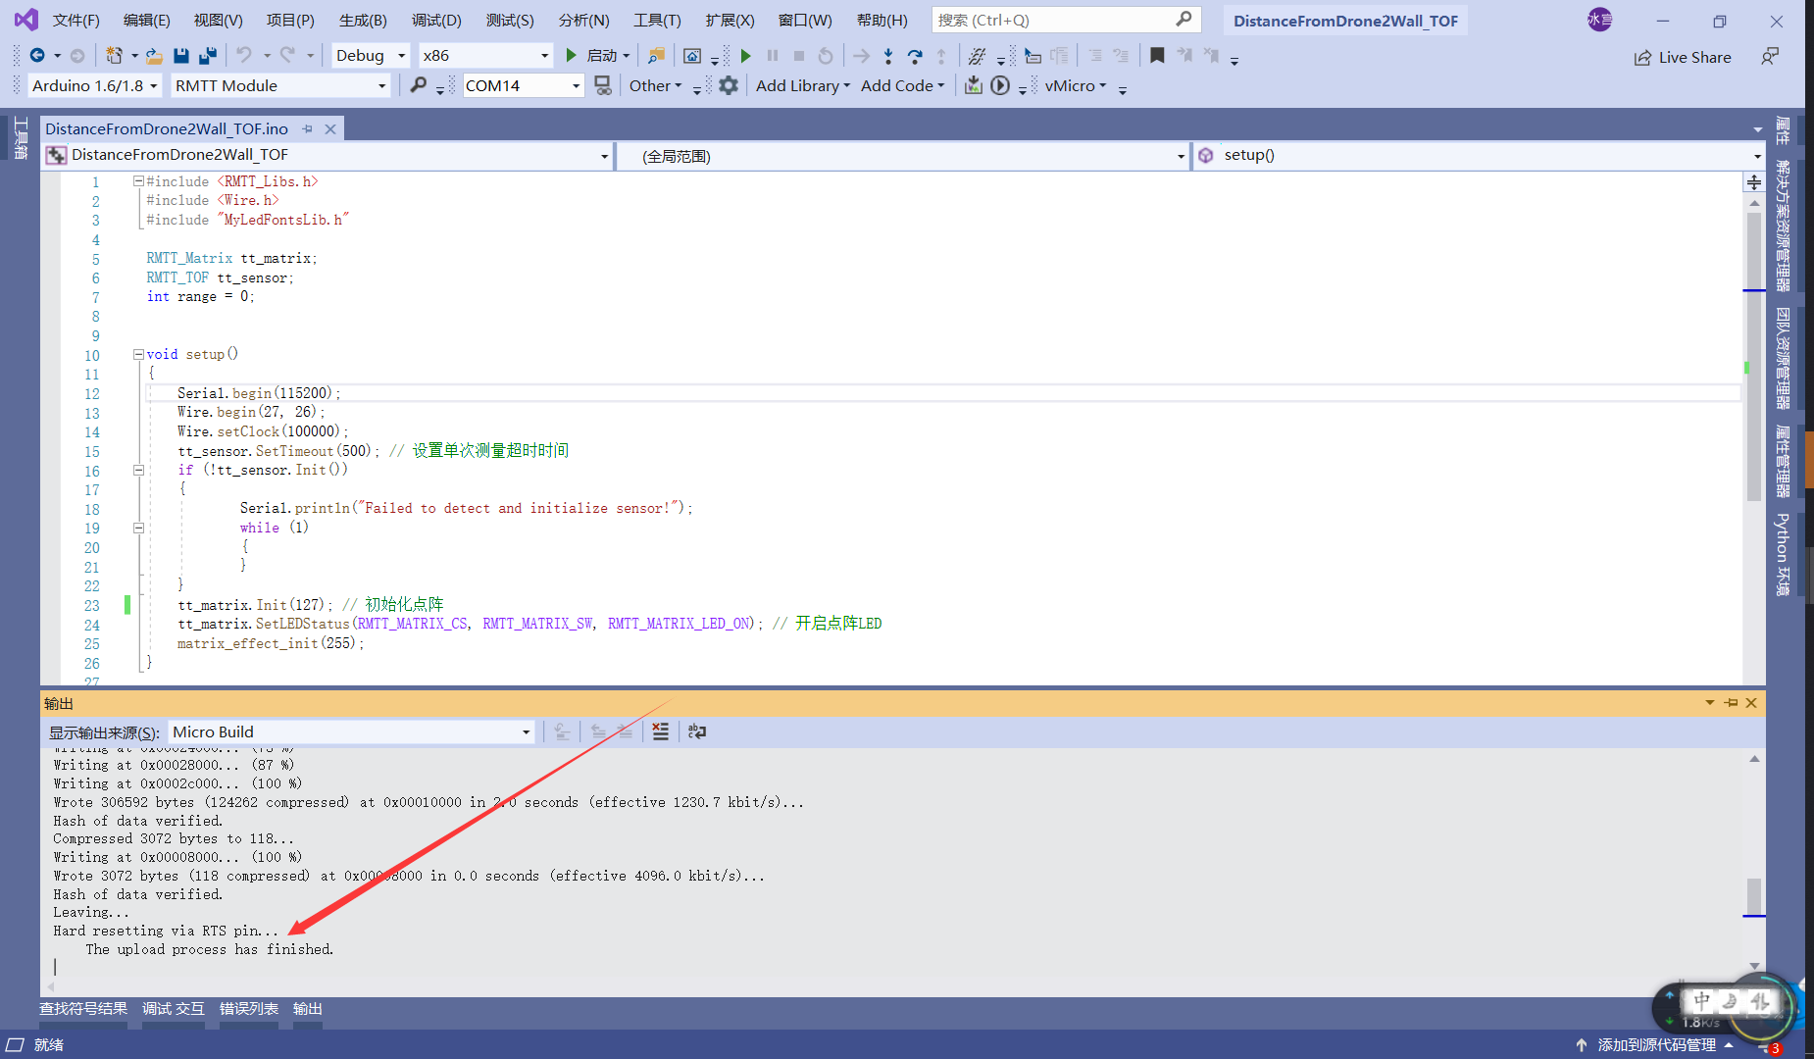Open the 文件(F) menu
Screen dimensions: 1814x1059
pos(76,20)
